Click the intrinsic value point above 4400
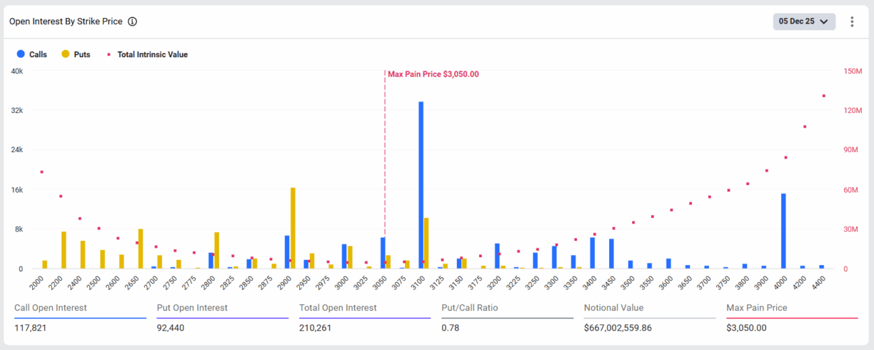The width and height of the screenshot is (874, 350). tap(823, 96)
